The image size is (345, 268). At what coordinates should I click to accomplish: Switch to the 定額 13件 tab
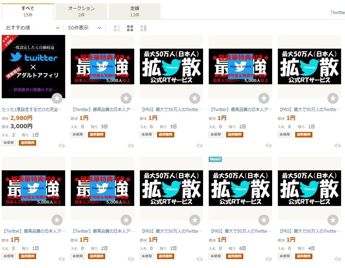[x=135, y=11]
